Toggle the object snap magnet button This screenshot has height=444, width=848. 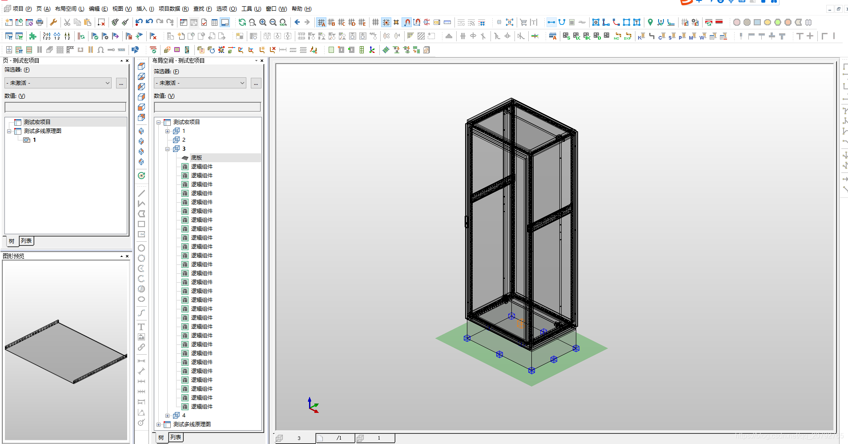pyautogui.click(x=407, y=22)
